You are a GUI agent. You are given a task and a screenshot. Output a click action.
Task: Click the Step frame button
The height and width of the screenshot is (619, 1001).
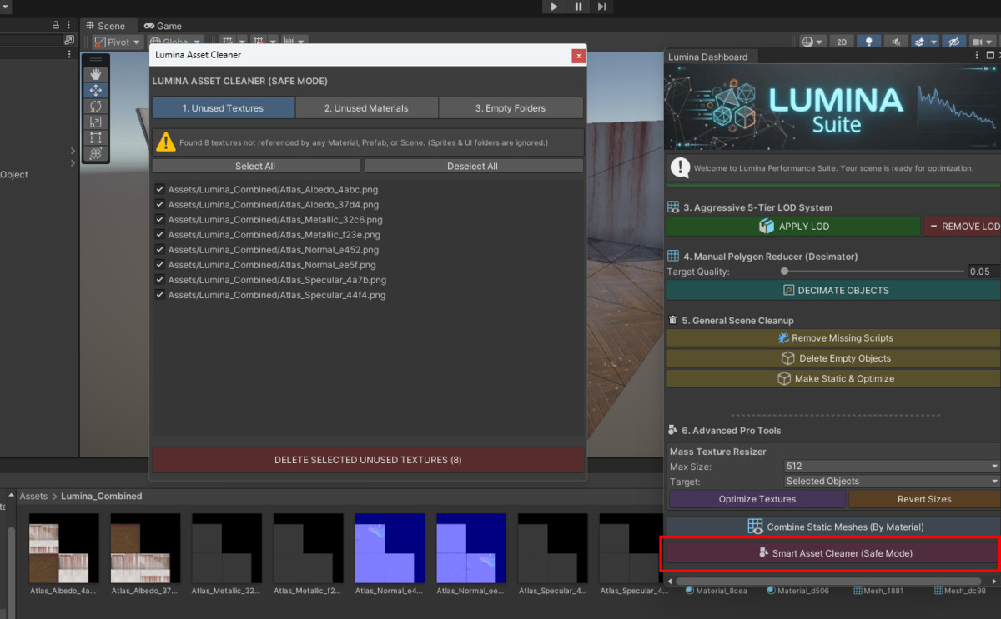tap(601, 7)
